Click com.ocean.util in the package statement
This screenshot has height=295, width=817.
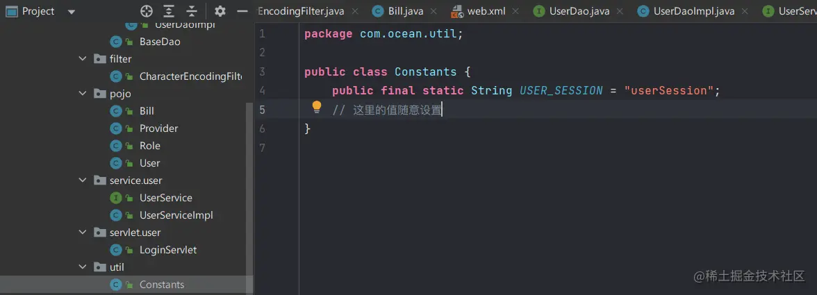pyautogui.click(x=408, y=34)
